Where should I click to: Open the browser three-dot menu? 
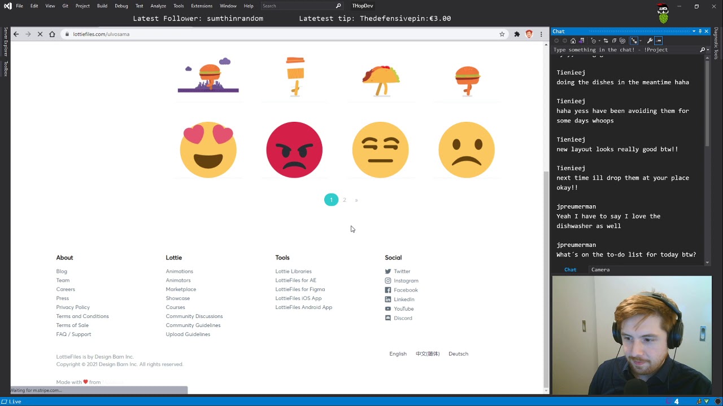pos(541,34)
